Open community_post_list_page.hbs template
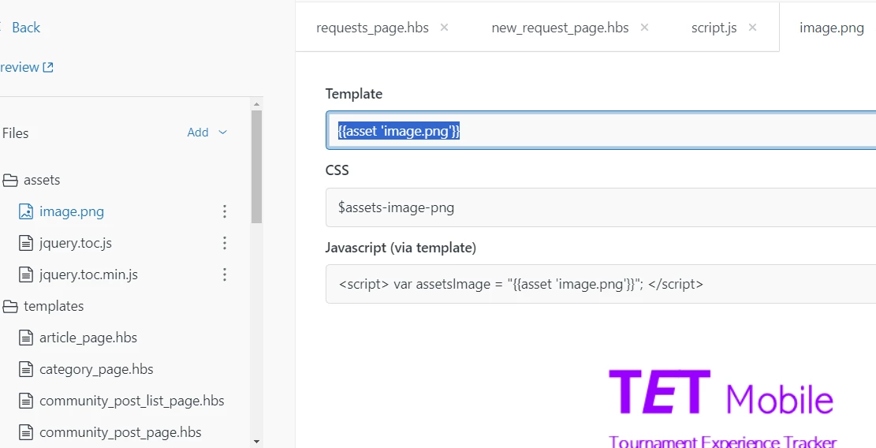876x448 pixels. click(x=132, y=401)
